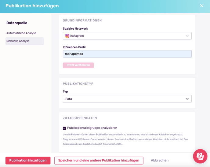210x167 pixels.
Task: Click the Profil verifizieren button
Action: [78, 65]
